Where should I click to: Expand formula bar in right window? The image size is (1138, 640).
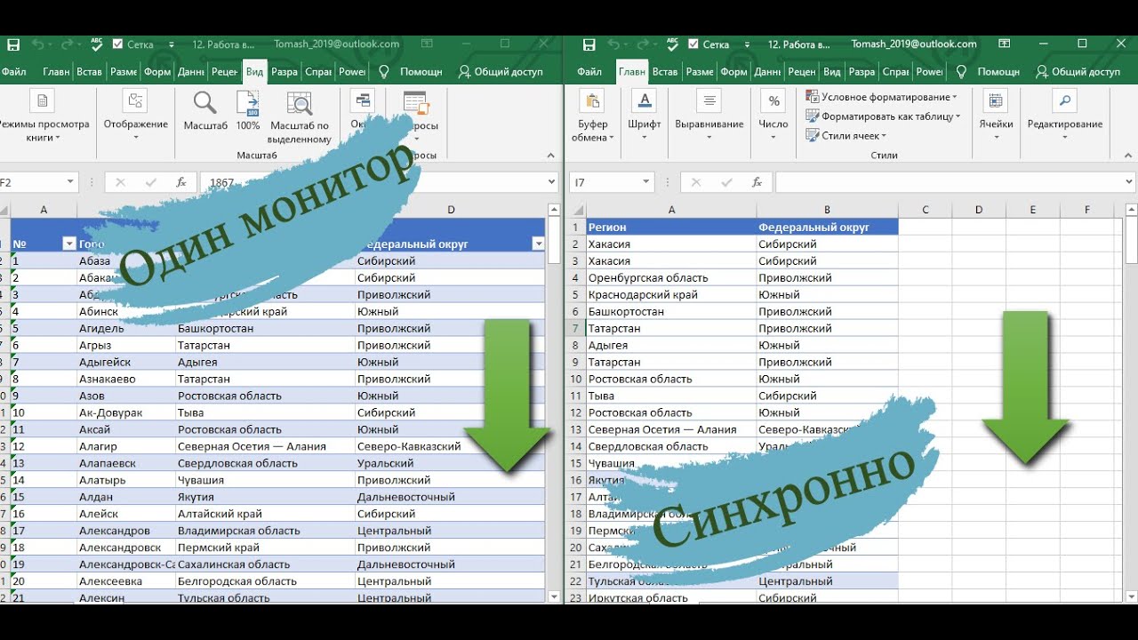point(1129,182)
